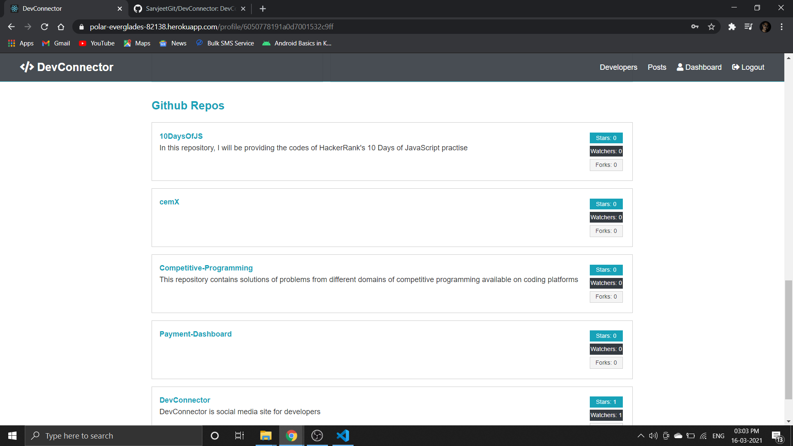
Task: Open File Explorer from taskbar
Action: pos(266,436)
